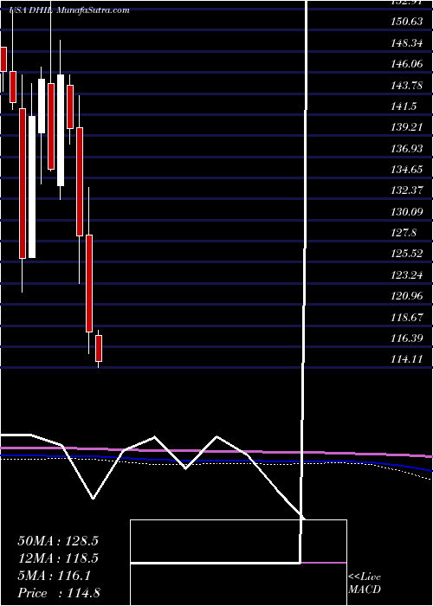
Task: Click the Live MACD label
Action: coord(365,583)
